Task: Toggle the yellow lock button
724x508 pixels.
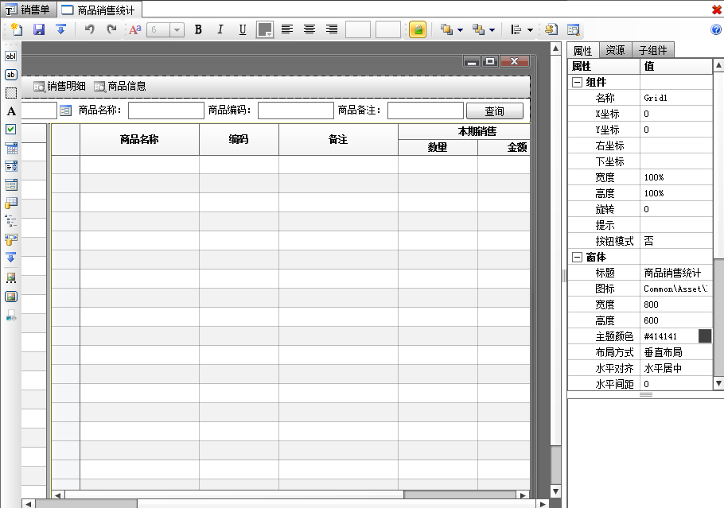Action: [x=418, y=29]
